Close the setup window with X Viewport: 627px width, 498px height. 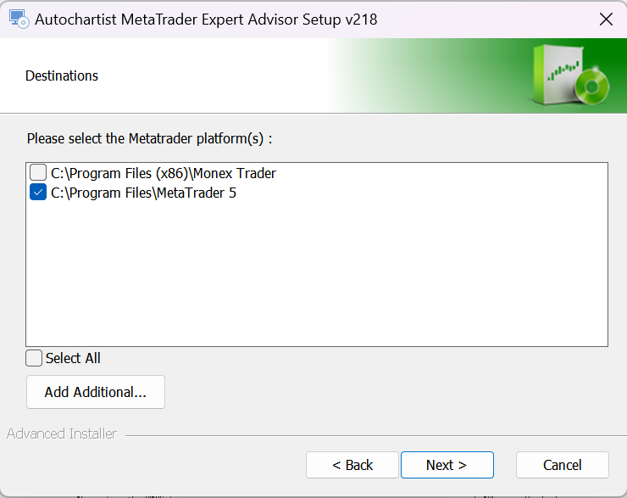[606, 20]
